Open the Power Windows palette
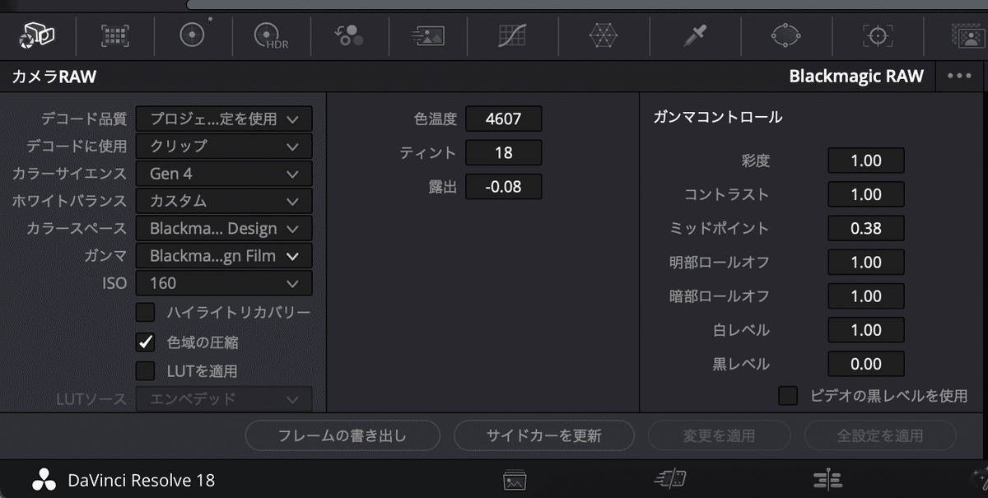This screenshot has height=498, width=988. tap(787, 35)
